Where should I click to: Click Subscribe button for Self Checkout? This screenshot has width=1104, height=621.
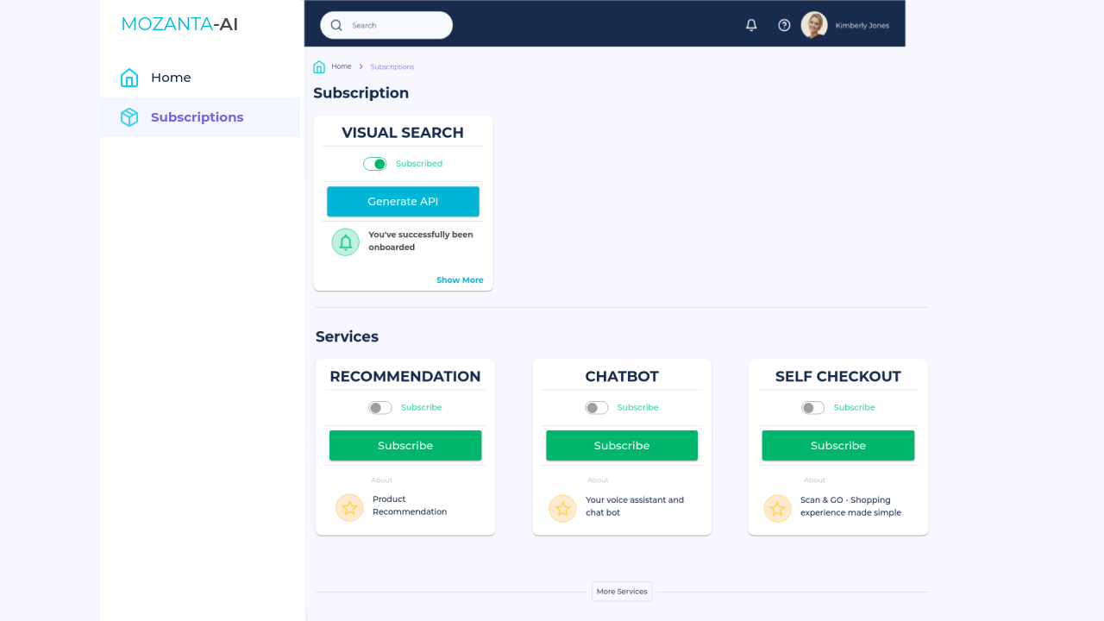coord(838,446)
